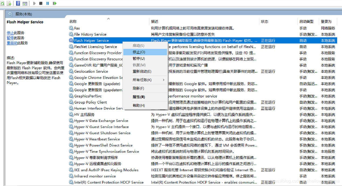Image resolution: width=342 pixels, height=186 pixels.
Task: Click the 服务(本地) panel header text
Action: click(24, 14)
